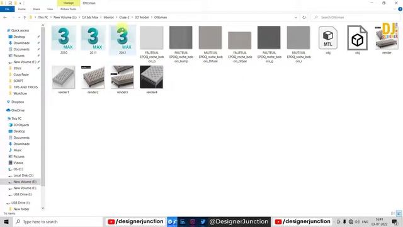Screen dimensions: 403x227
Task: Navigate to Interior in breadcrumb
Action: [x=108, y=17]
